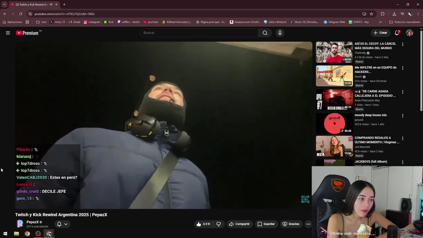The height and width of the screenshot is (238, 423).
Task: Save video with Guardar button
Action: tap(266, 224)
